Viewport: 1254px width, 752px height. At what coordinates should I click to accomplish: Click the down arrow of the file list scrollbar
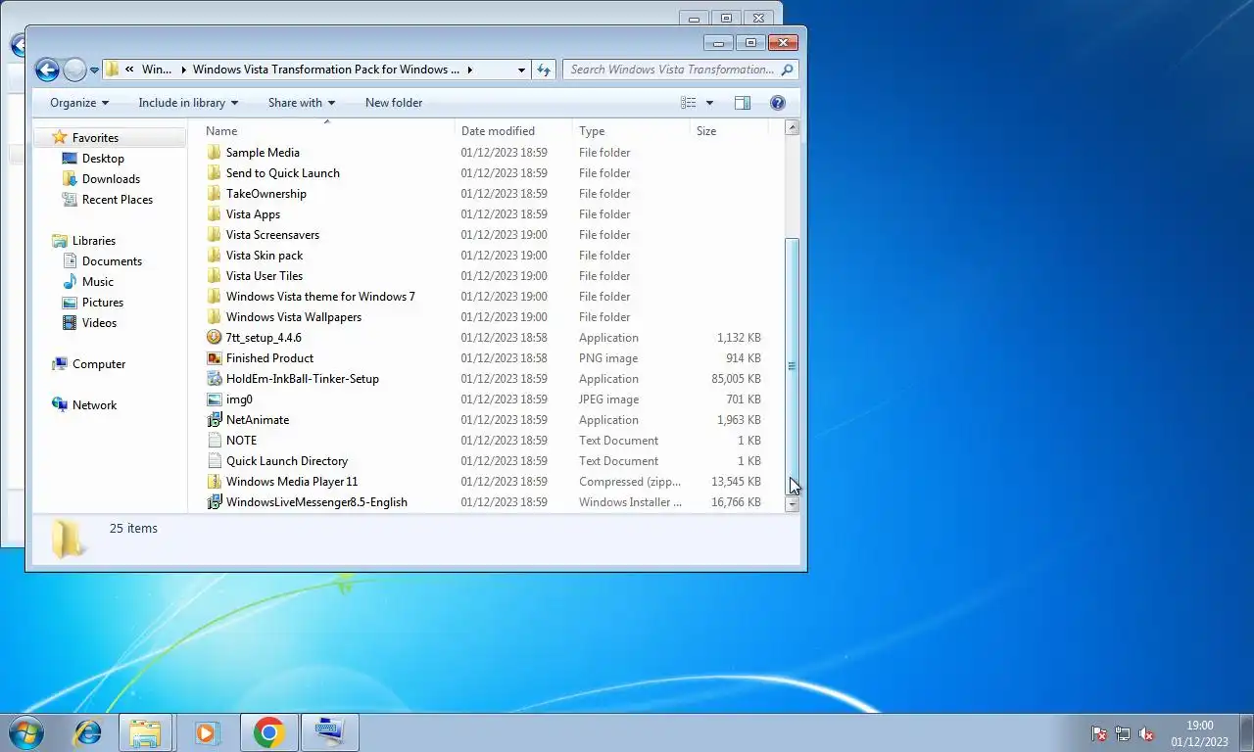(793, 505)
